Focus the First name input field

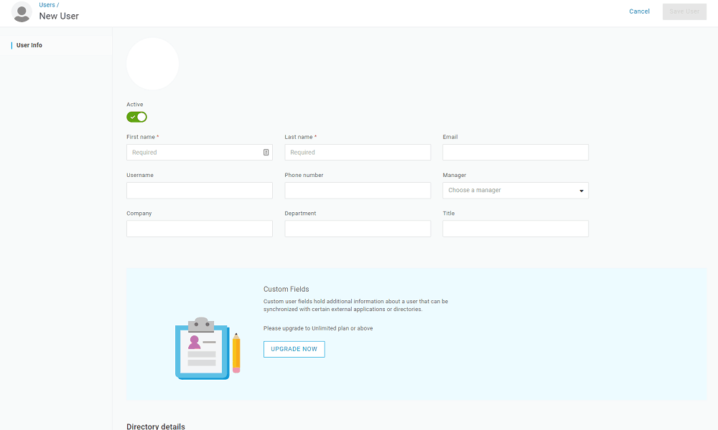click(x=199, y=152)
